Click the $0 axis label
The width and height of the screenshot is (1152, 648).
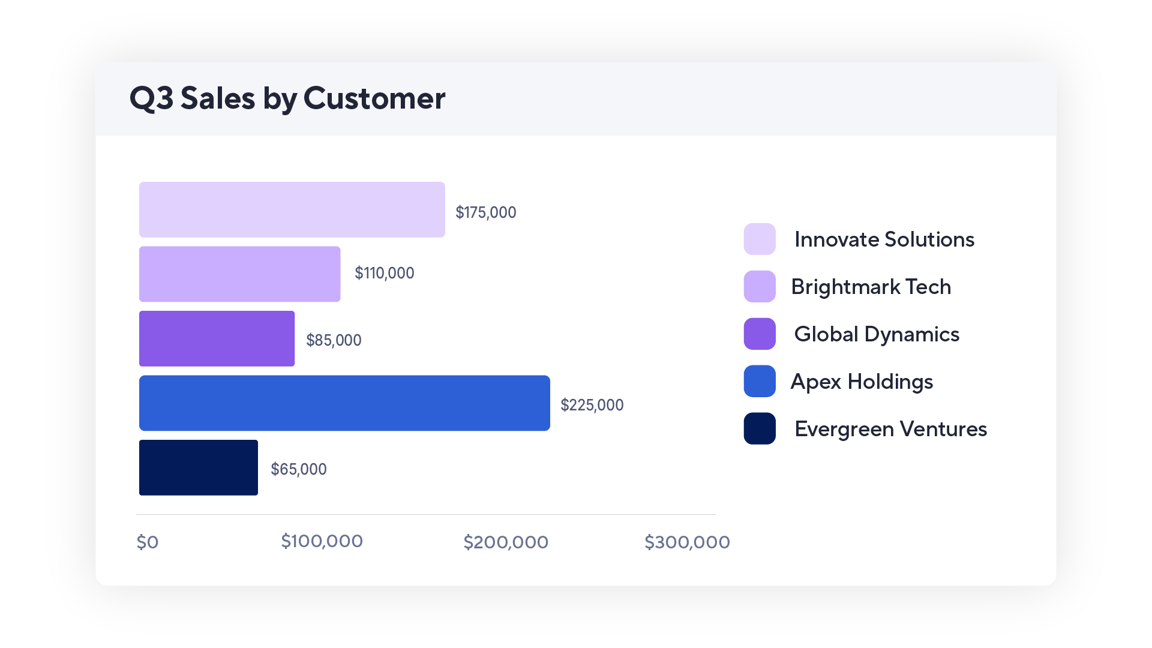(147, 541)
